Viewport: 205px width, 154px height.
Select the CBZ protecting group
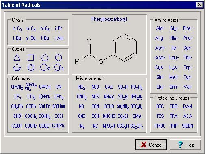pos(174,106)
